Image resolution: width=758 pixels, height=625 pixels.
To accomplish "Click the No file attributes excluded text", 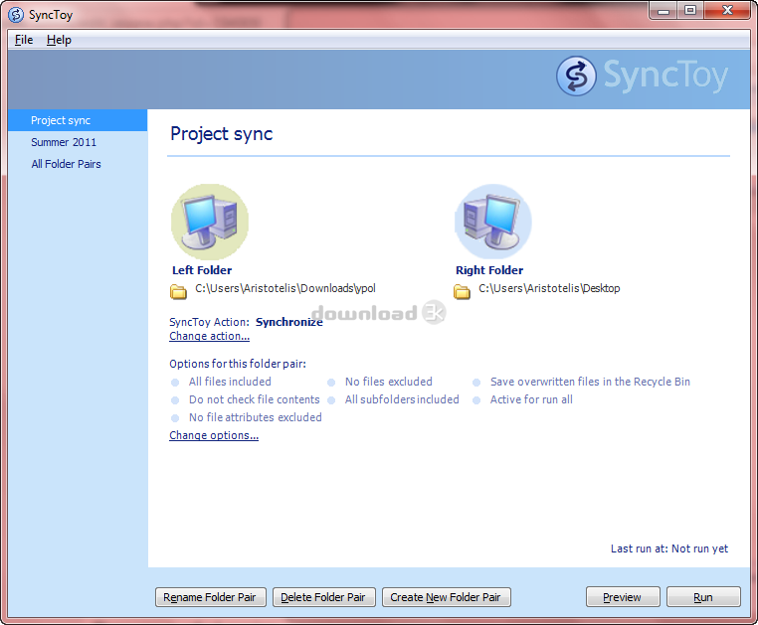I will coord(256,417).
